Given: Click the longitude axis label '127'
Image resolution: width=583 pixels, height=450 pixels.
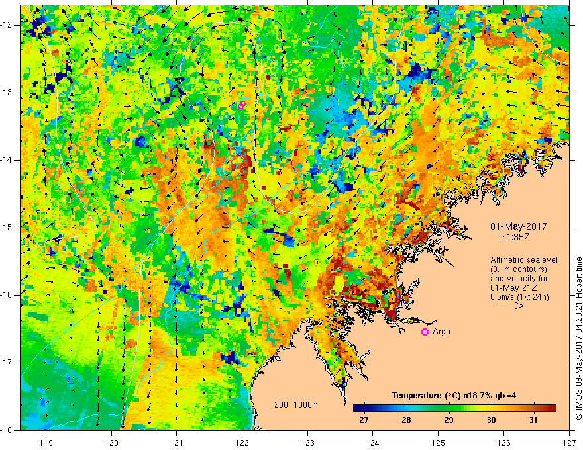Looking at the screenshot, I should click(569, 443).
